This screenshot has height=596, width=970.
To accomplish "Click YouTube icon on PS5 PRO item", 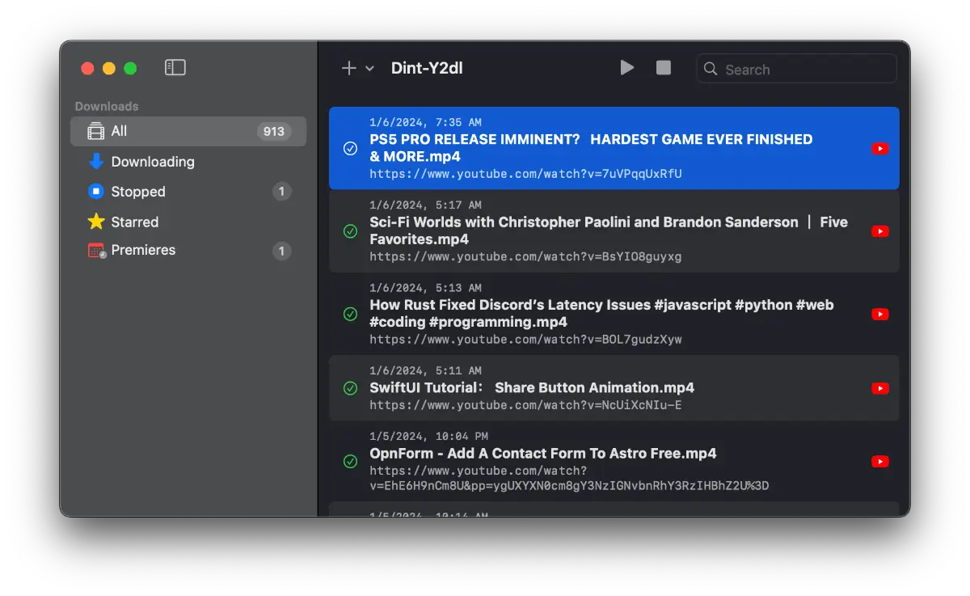I will (880, 149).
